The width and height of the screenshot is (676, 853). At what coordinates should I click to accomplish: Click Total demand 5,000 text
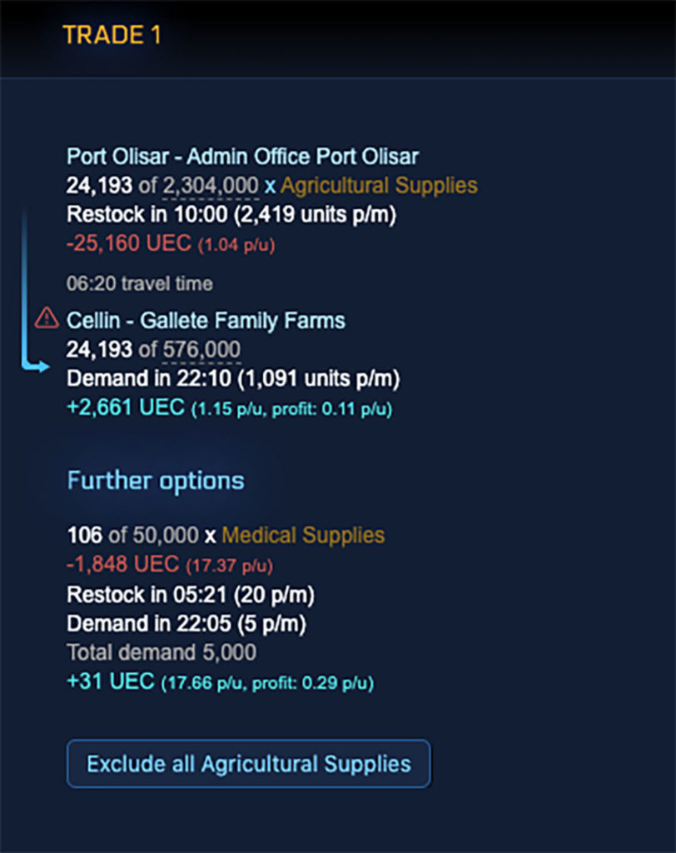click(162, 652)
